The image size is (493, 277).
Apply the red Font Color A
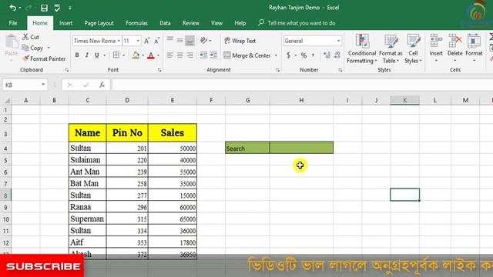coord(151,55)
